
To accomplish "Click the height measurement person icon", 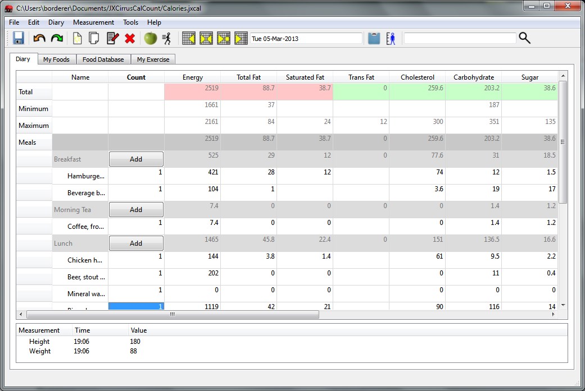I will tap(391, 38).
